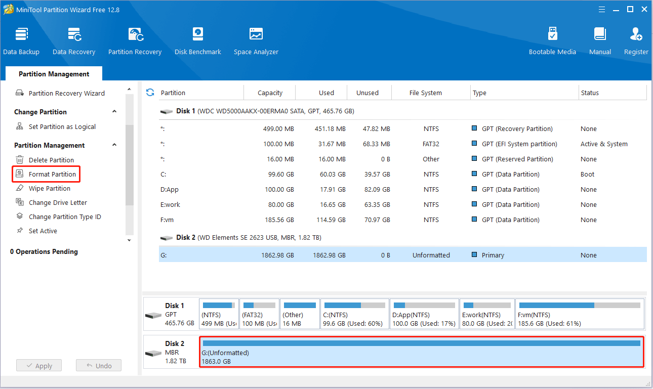This screenshot has width=653, height=389.
Task: Select the 499.00 MB recovery partition row
Action: click(402, 128)
